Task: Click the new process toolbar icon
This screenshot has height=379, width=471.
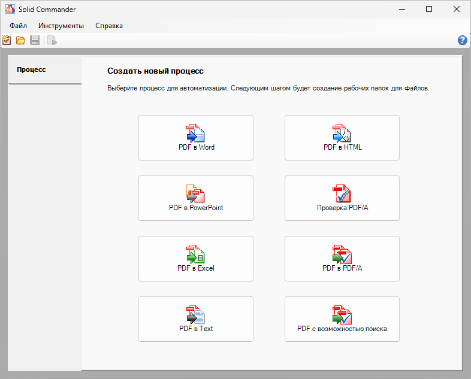Action: pyautogui.click(x=7, y=41)
